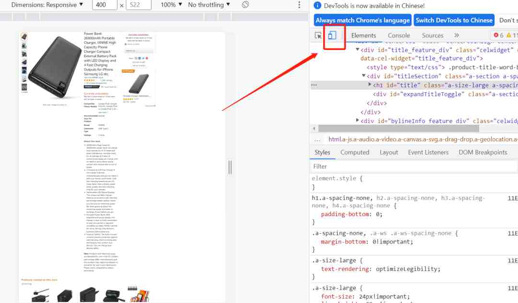
Task: Switch to the Event Listeners tab
Action: click(x=428, y=152)
